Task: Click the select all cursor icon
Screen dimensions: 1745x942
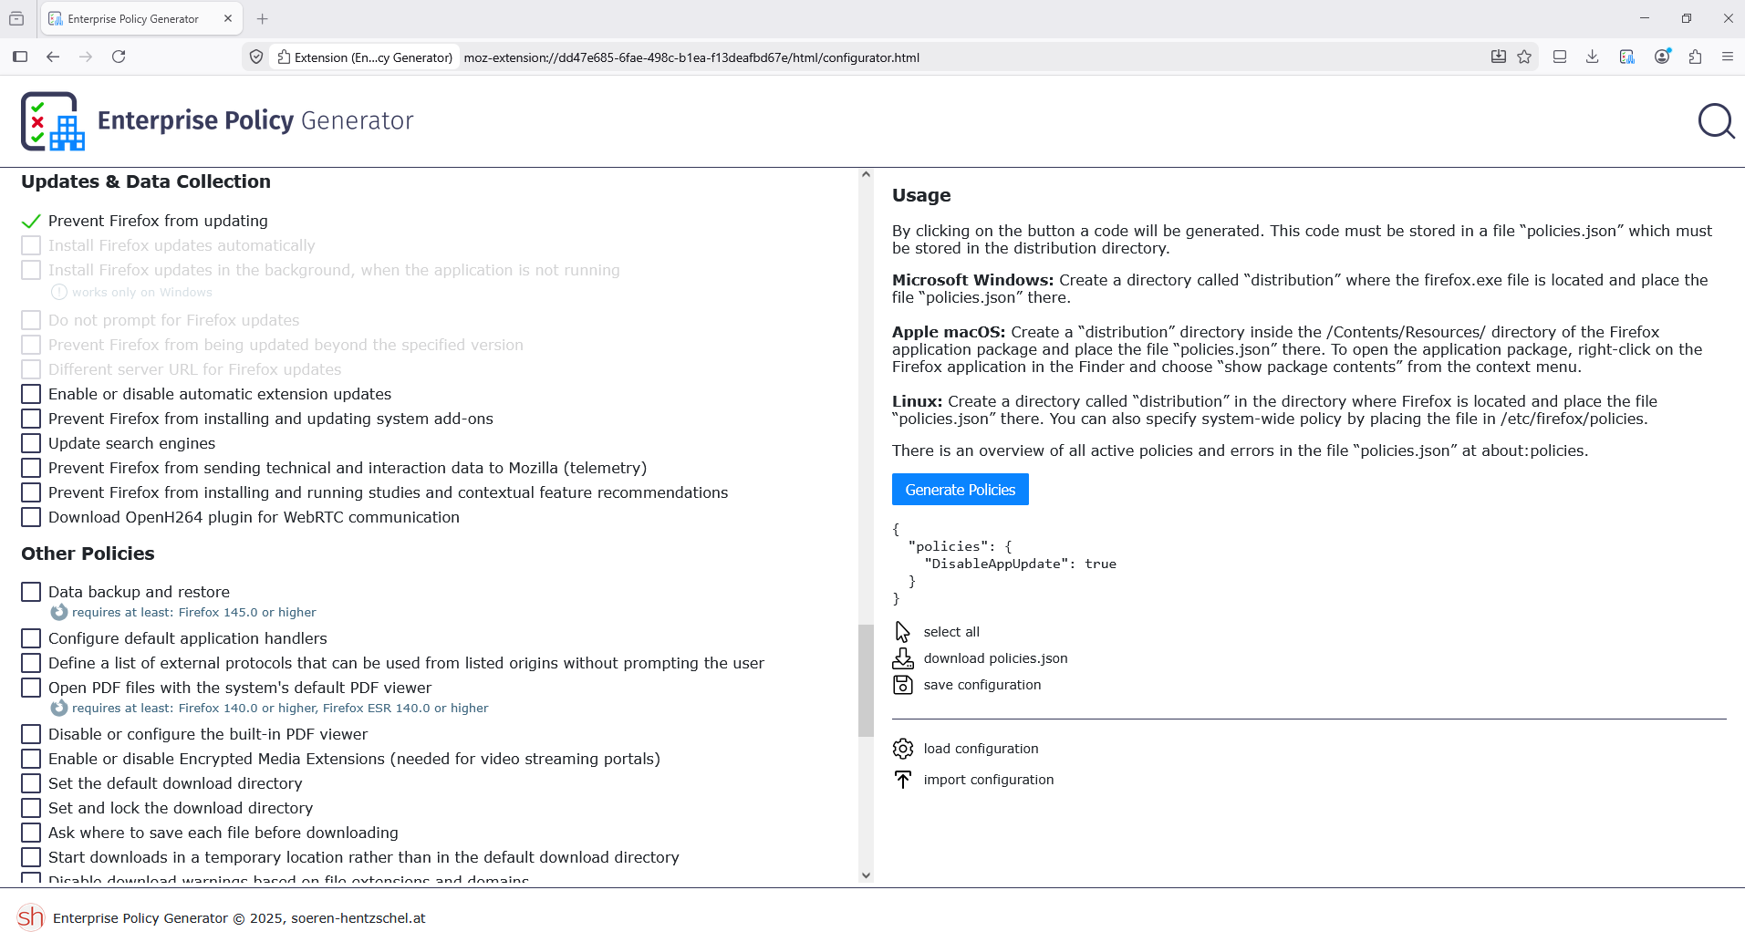Action: [x=902, y=632]
